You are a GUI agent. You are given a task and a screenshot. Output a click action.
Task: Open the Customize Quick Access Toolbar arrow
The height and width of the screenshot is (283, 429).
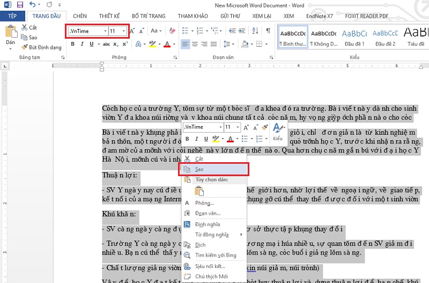pyautogui.click(x=60, y=5)
